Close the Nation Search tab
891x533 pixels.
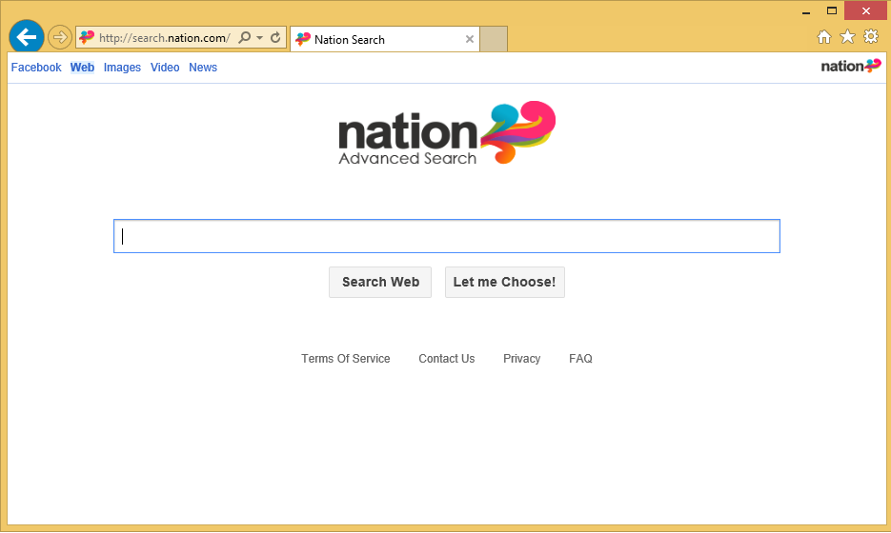tap(469, 39)
